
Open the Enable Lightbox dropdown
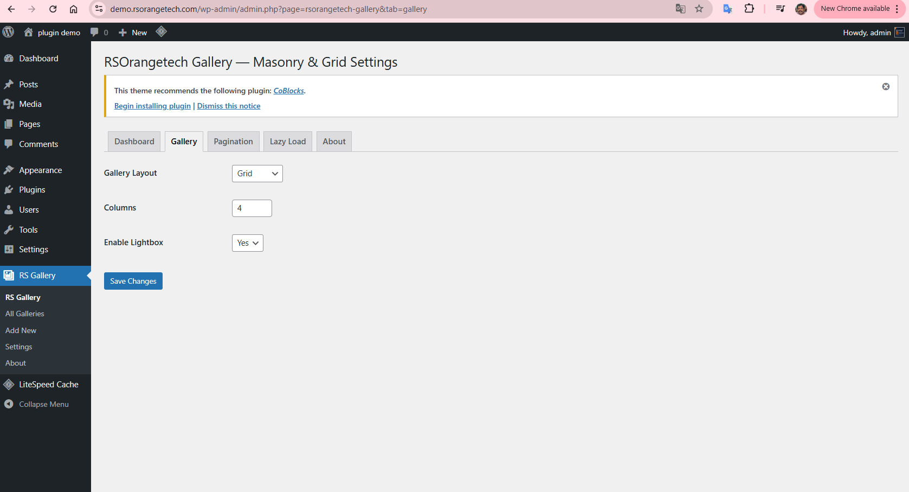(247, 242)
